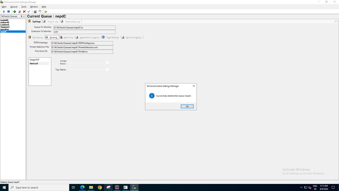This screenshot has height=191, width=339.
Task: Click the Print Error Dir field
Action: pyautogui.click(x=82, y=52)
